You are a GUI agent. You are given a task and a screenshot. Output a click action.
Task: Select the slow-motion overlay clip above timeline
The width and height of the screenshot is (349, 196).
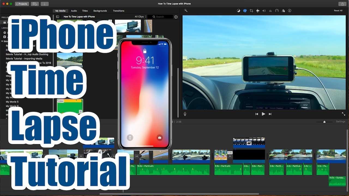(249, 143)
